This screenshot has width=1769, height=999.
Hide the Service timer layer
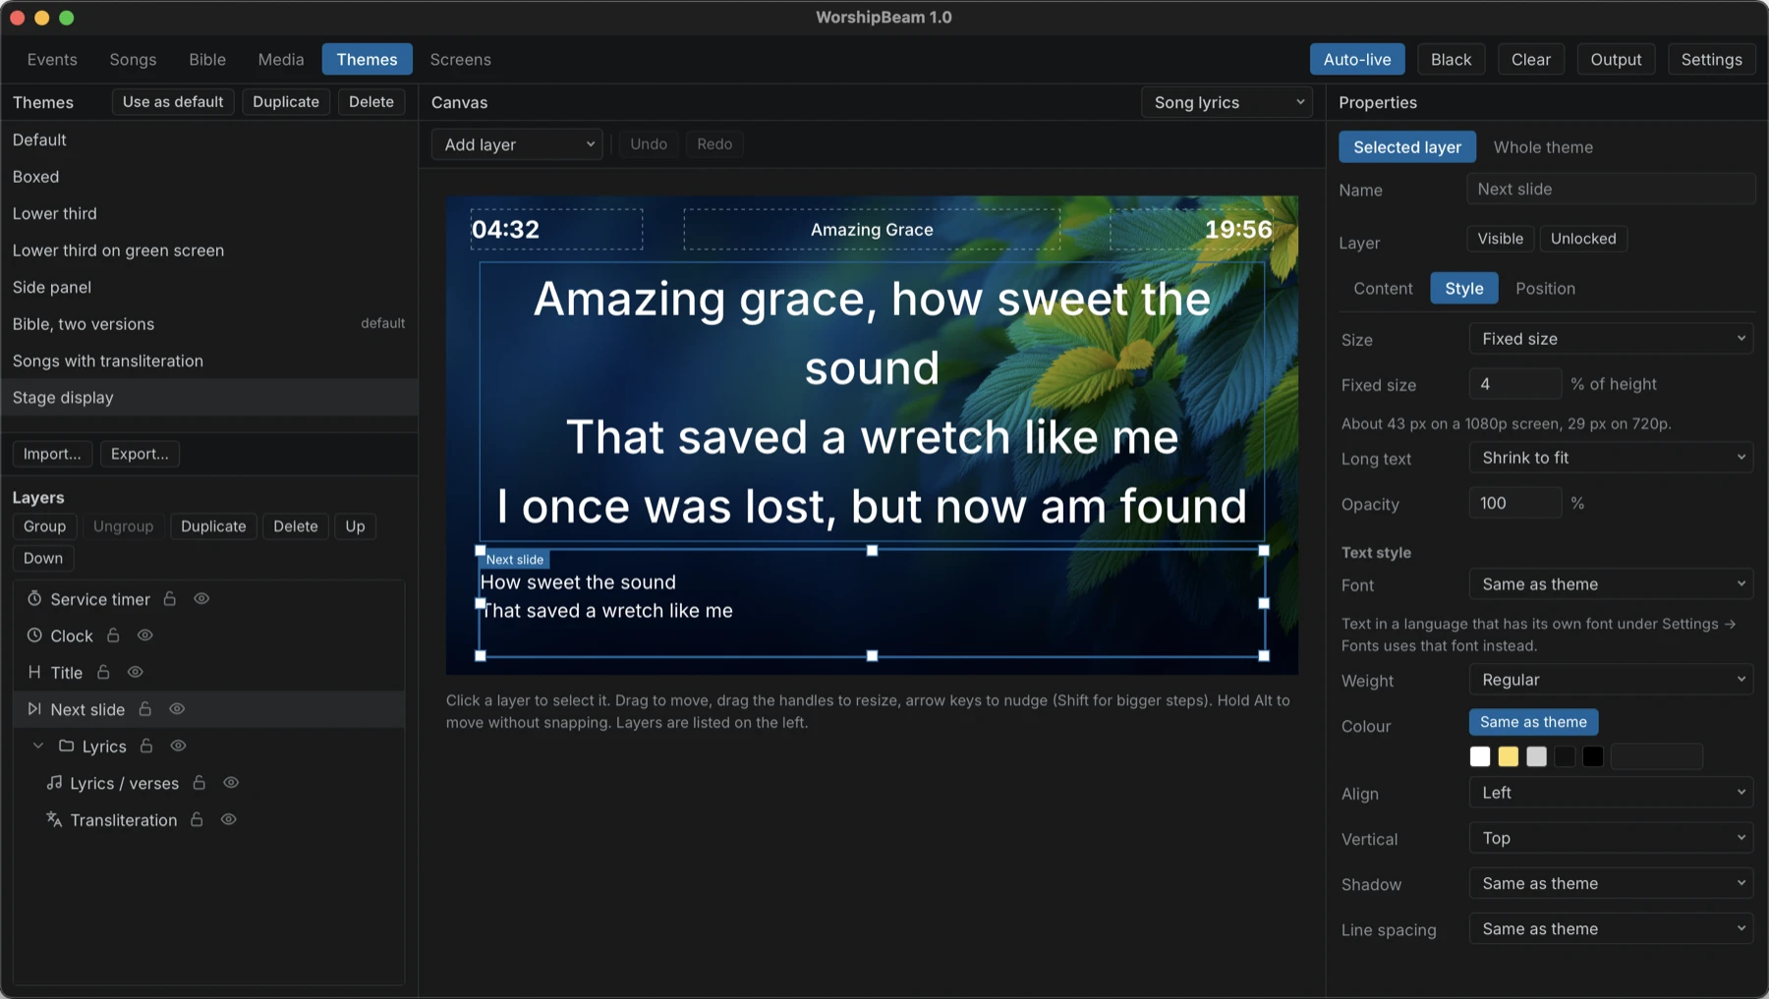coord(201,599)
